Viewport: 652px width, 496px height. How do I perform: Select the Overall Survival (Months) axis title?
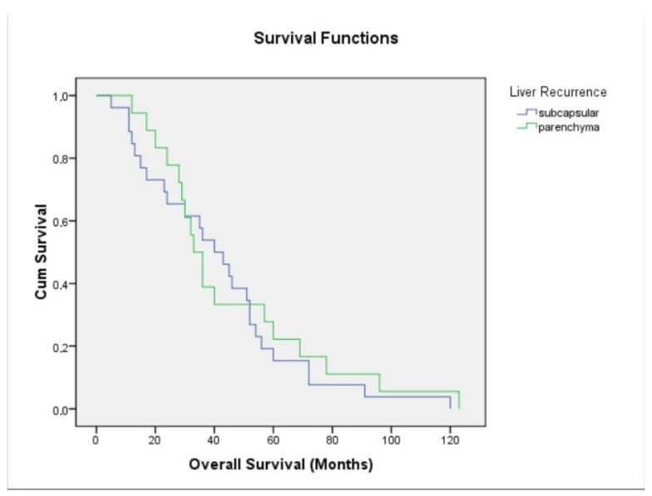pos(281,464)
